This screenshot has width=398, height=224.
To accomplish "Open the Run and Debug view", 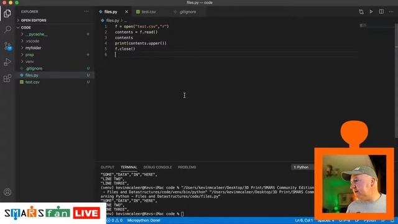I will pos(7,62).
